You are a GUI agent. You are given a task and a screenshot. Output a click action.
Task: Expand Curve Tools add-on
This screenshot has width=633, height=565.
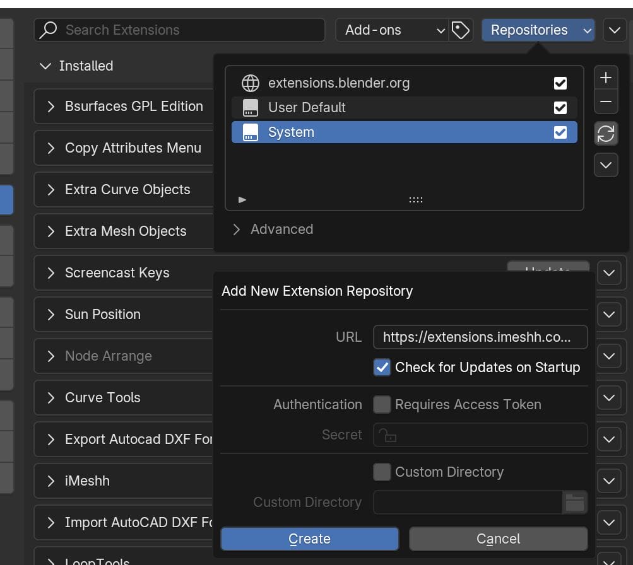pos(51,398)
